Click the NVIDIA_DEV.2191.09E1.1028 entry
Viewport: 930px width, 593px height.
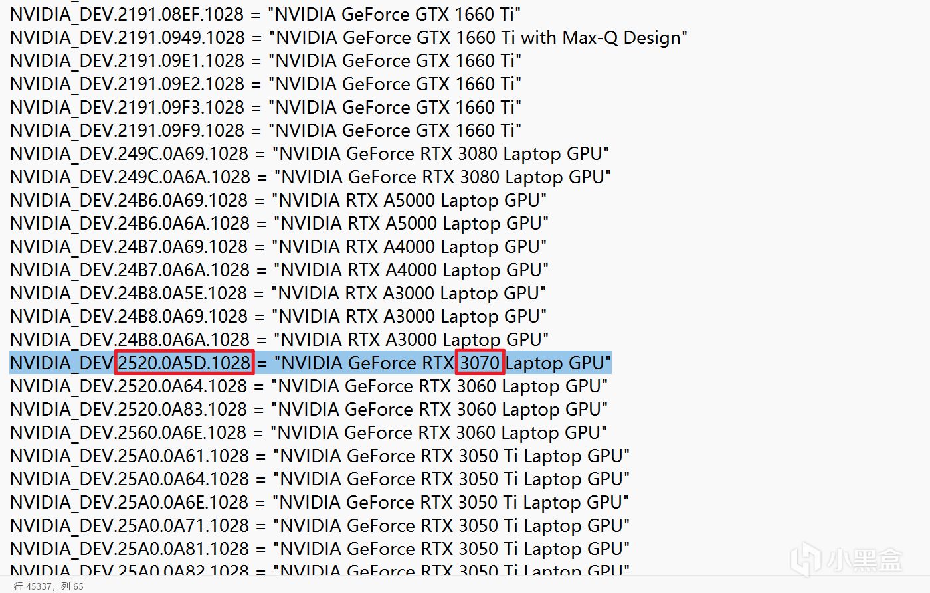click(x=265, y=60)
